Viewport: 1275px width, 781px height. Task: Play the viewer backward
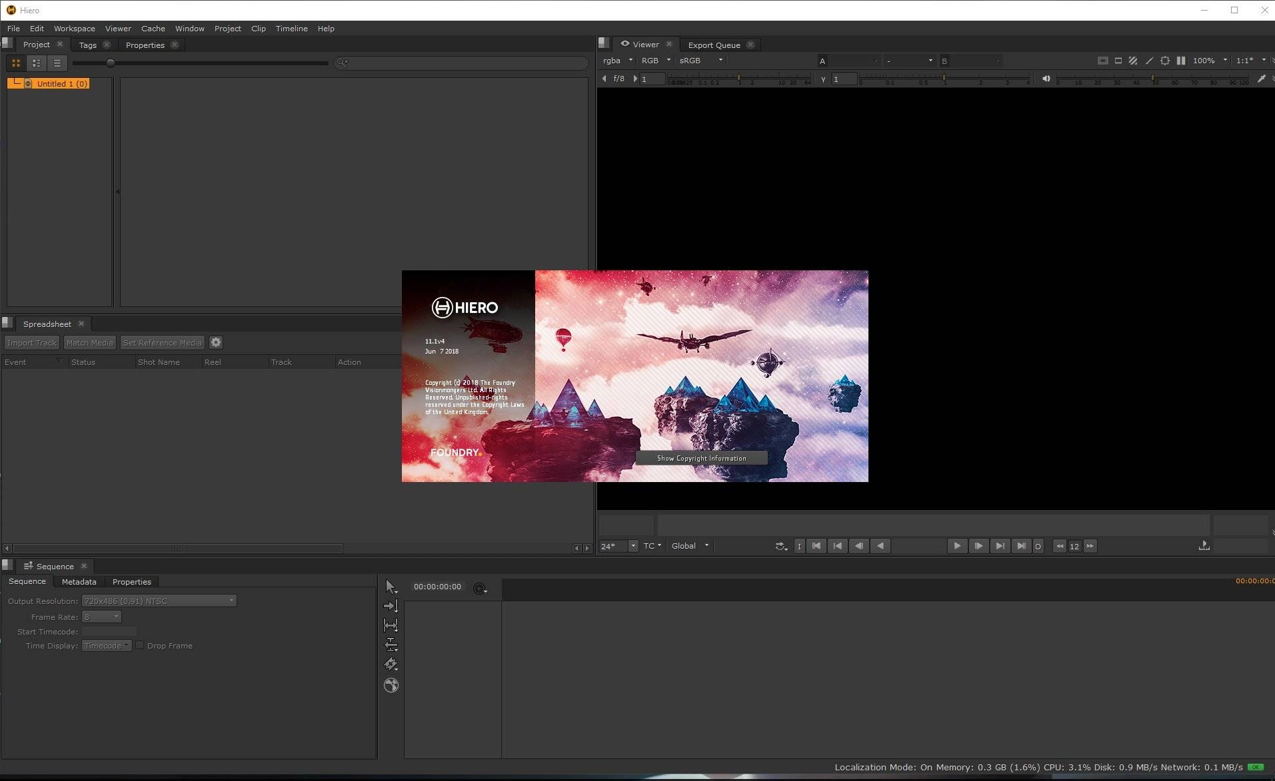click(x=880, y=546)
